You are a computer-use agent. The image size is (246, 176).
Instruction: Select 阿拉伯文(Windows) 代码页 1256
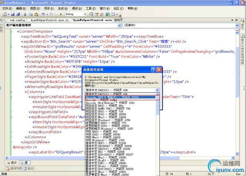[x=121, y=120]
